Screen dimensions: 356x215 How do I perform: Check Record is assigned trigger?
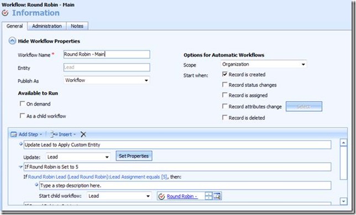224,95
